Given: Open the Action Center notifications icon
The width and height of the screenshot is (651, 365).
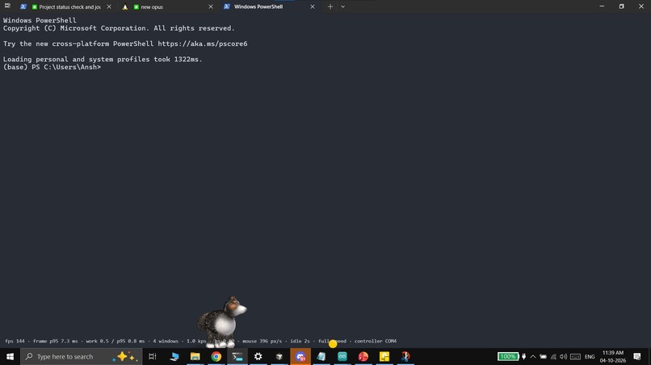Looking at the screenshot, I should 637,356.
